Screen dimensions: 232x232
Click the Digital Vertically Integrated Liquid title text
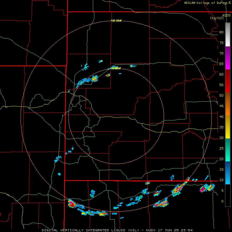coord(90,230)
